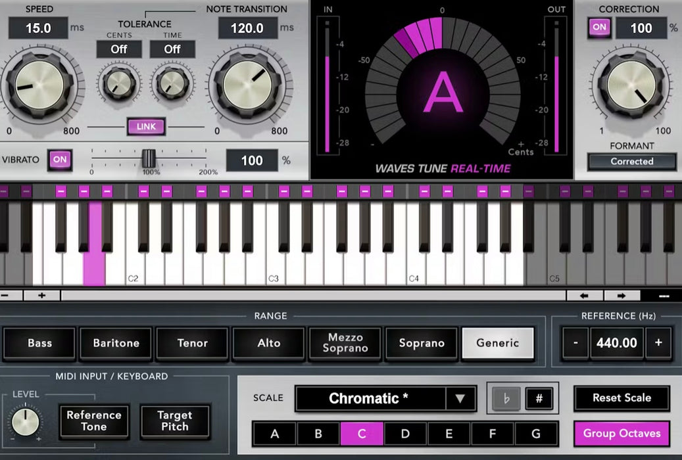
Task: Select scale root note D
Action: [405, 434]
